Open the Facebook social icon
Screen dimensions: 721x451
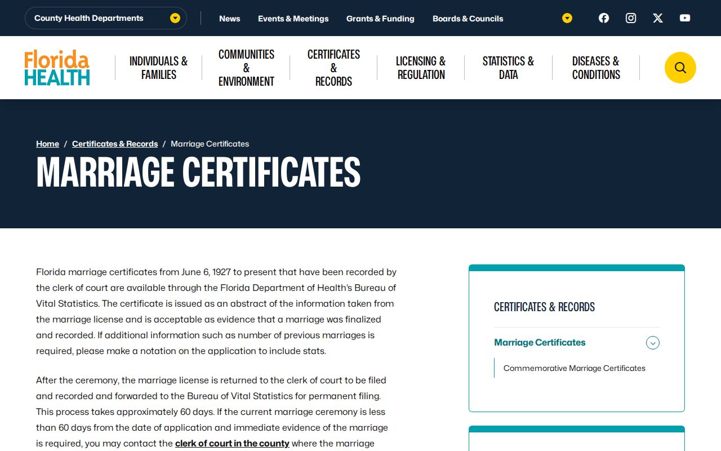tap(604, 18)
